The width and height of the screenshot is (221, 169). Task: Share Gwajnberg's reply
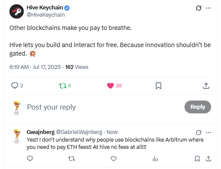(209, 159)
